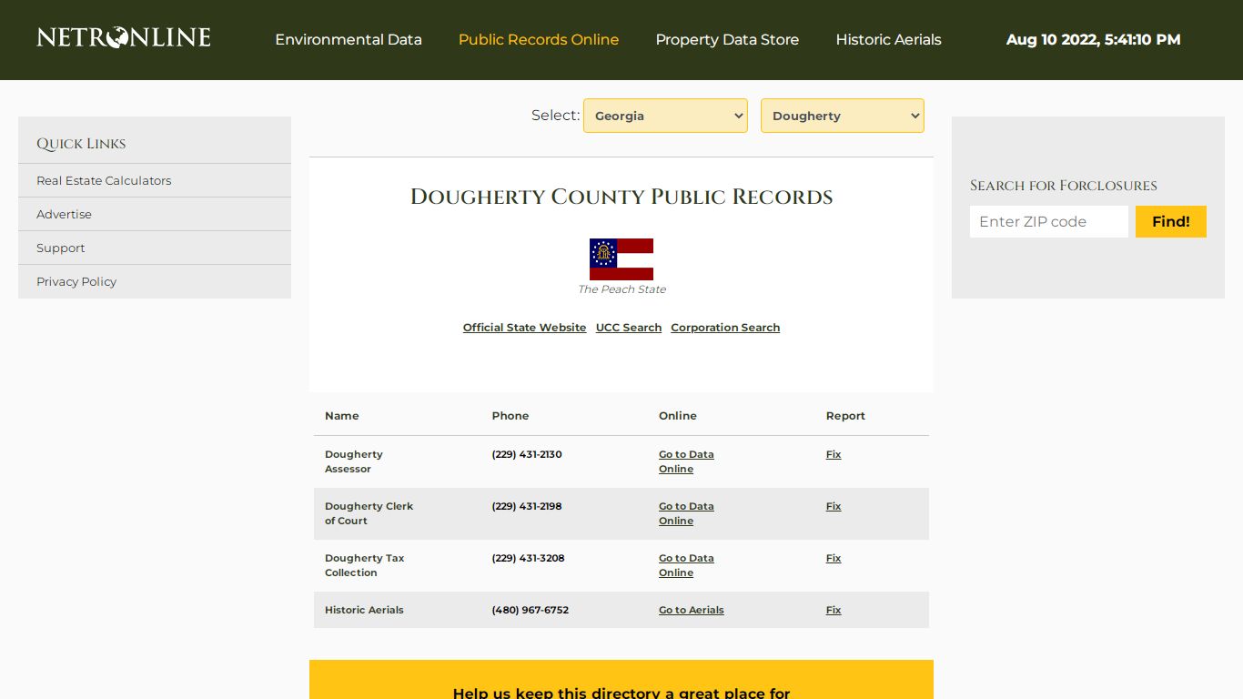Go to Data Online for Dougherty Assessor

point(686,461)
